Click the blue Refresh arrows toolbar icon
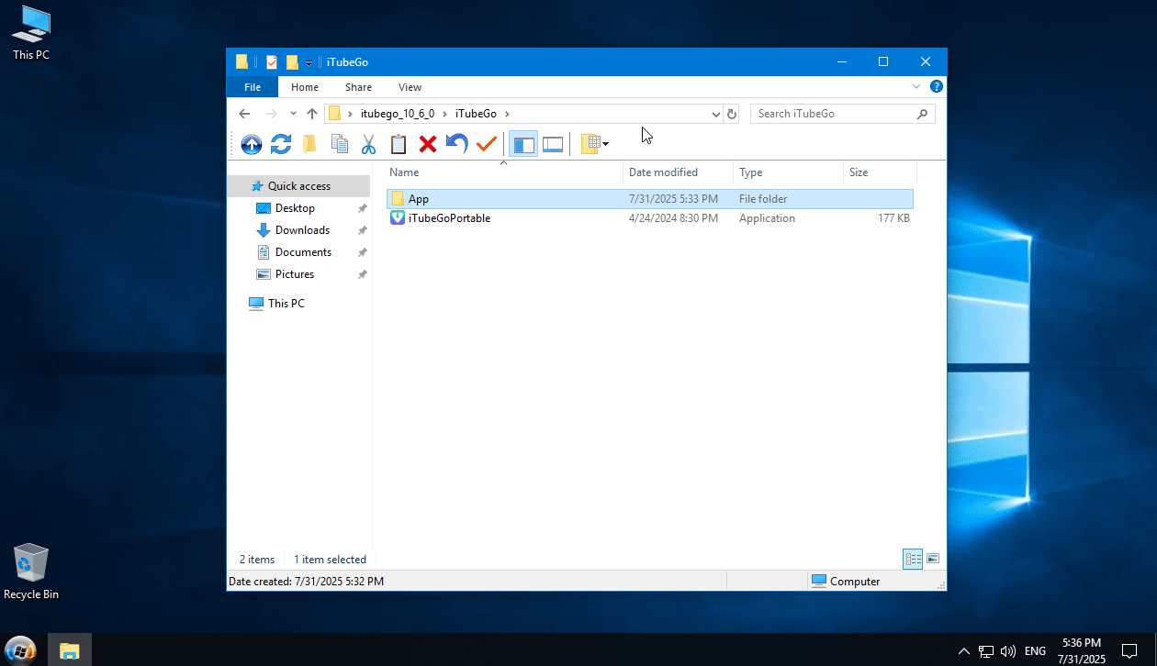This screenshot has height=666, width=1157. point(281,144)
